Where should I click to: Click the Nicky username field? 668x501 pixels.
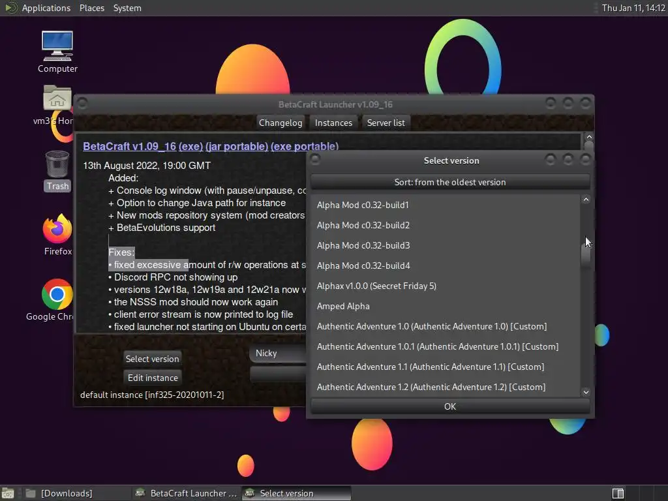[x=278, y=353]
